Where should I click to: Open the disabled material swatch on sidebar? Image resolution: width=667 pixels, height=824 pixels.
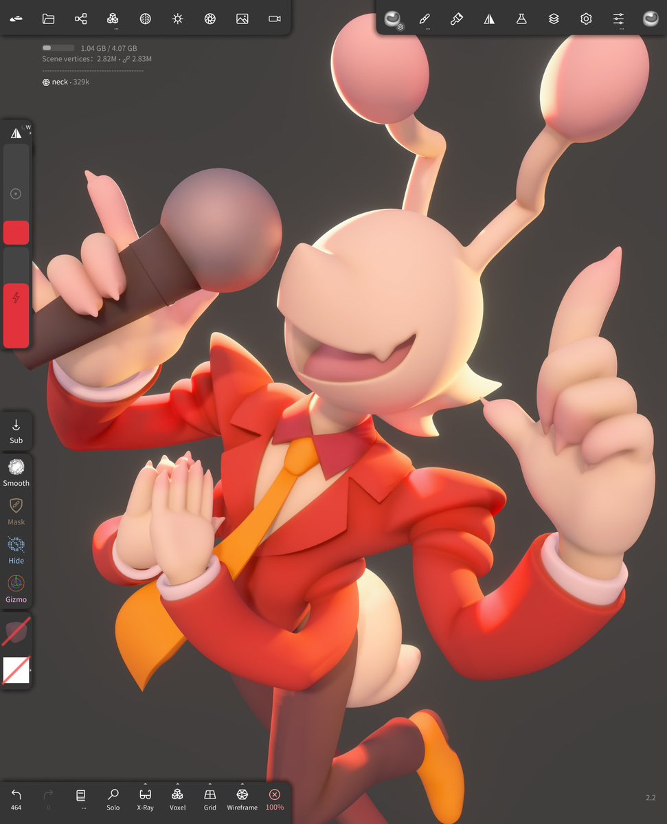pyautogui.click(x=16, y=632)
